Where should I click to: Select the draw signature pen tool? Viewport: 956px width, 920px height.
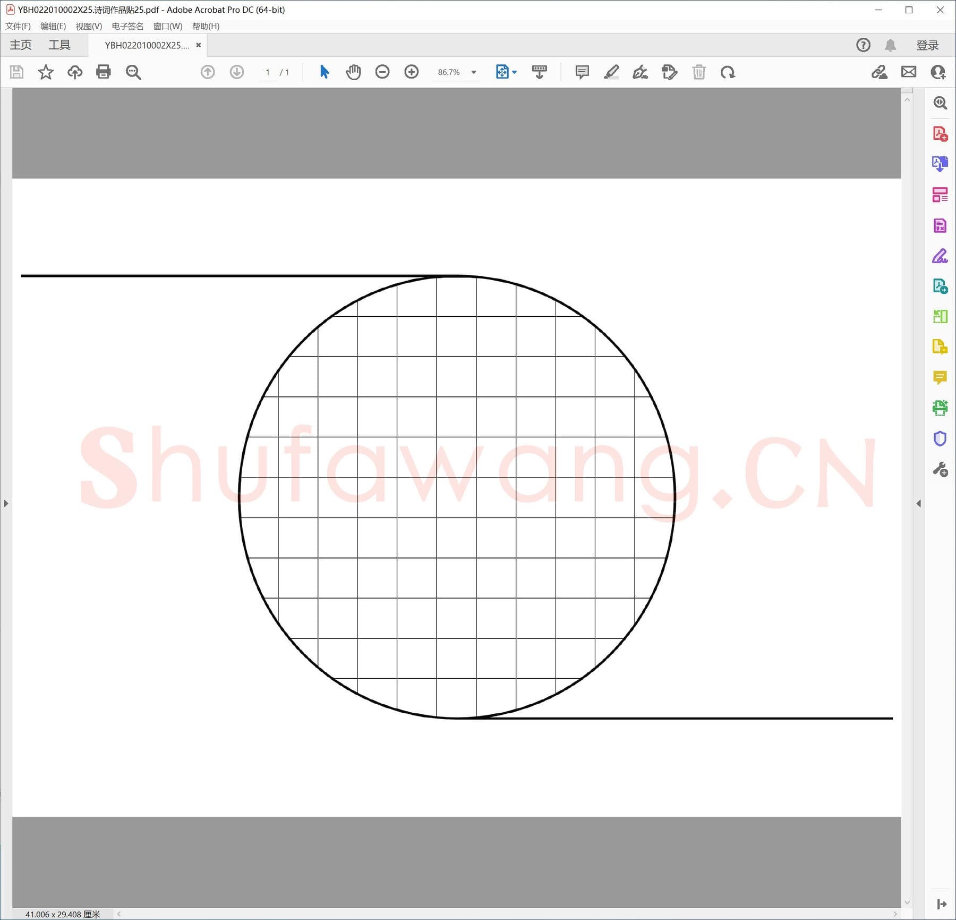(x=641, y=72)
